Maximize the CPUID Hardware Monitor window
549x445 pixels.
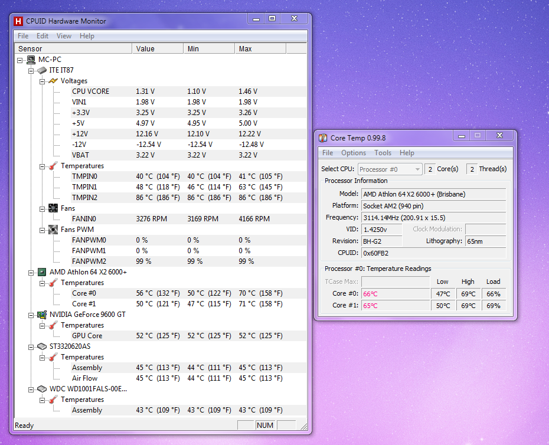pos(272,19)
